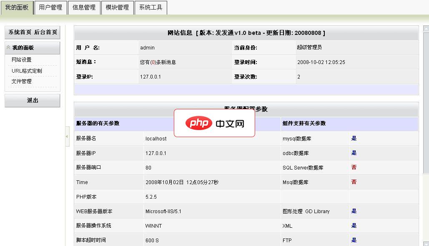429x246 pixels.
Task: Open 网站设置 in the sidebar
Action: click(x=23, y=59)
